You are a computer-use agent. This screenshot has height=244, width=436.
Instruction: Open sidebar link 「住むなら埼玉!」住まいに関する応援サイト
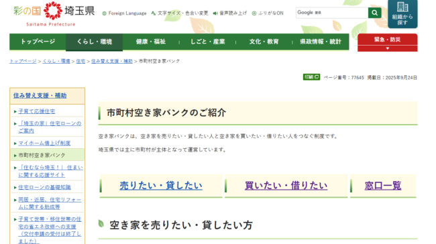coord(50,171)
